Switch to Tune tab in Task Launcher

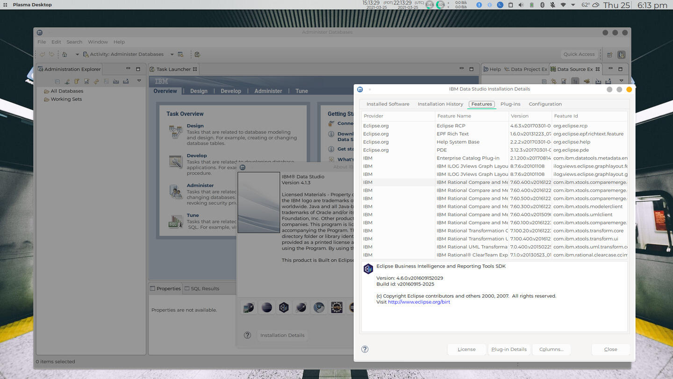click(301, 91)
